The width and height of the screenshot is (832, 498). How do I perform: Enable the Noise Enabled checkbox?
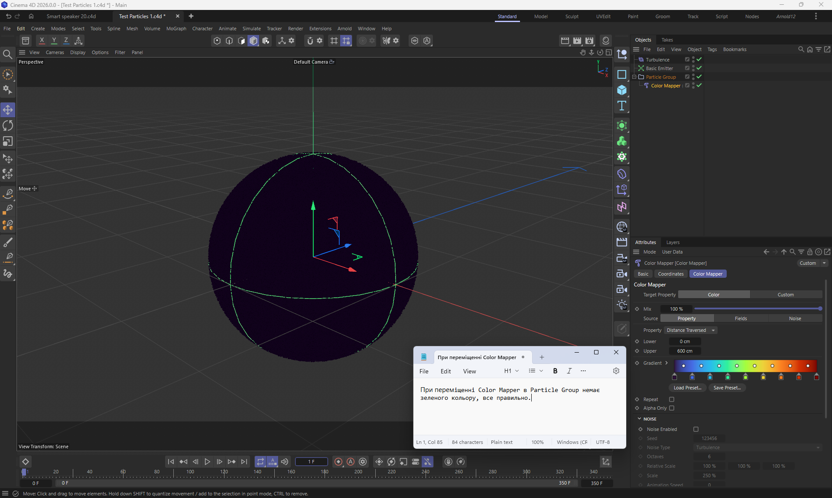click(696, 429)
